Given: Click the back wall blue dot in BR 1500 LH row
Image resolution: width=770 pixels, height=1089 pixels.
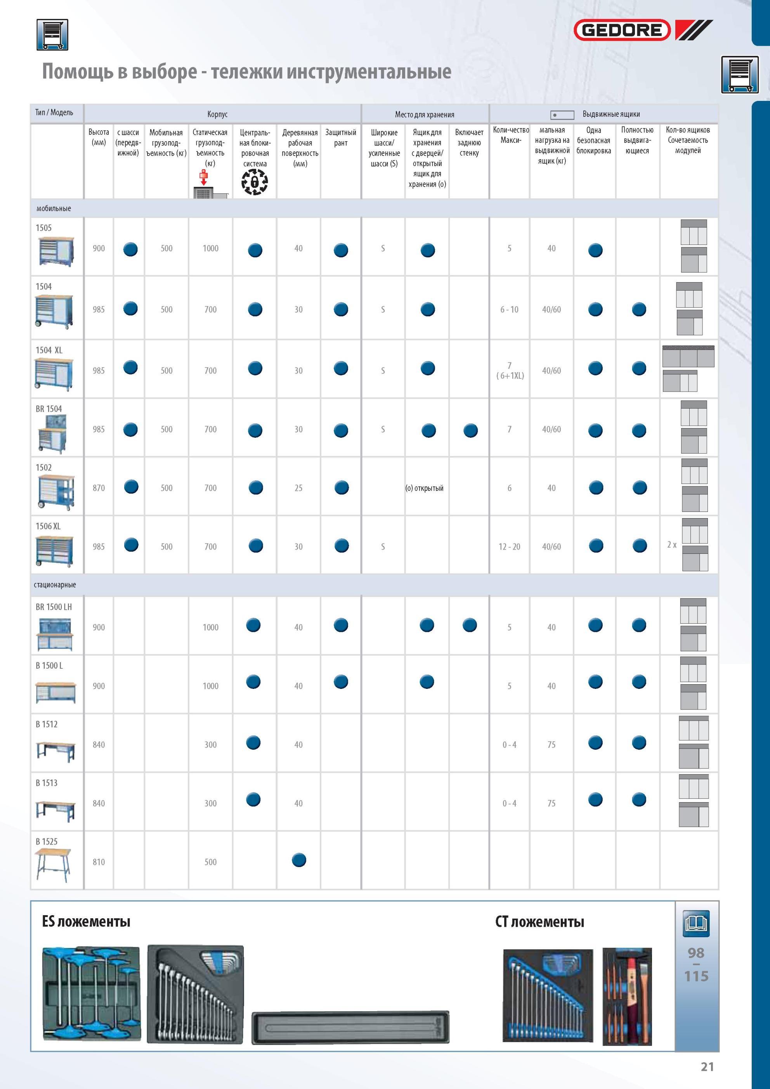Looking at the screenshot, I should click(x=470, y=625).
